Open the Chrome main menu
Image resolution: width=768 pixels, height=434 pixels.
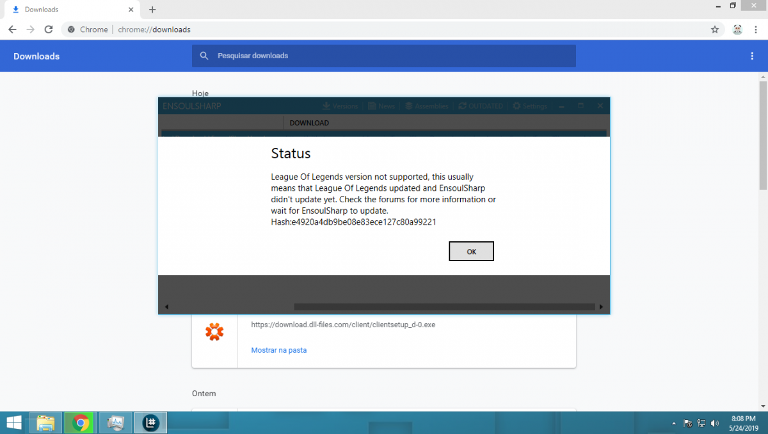click(756, 29)
